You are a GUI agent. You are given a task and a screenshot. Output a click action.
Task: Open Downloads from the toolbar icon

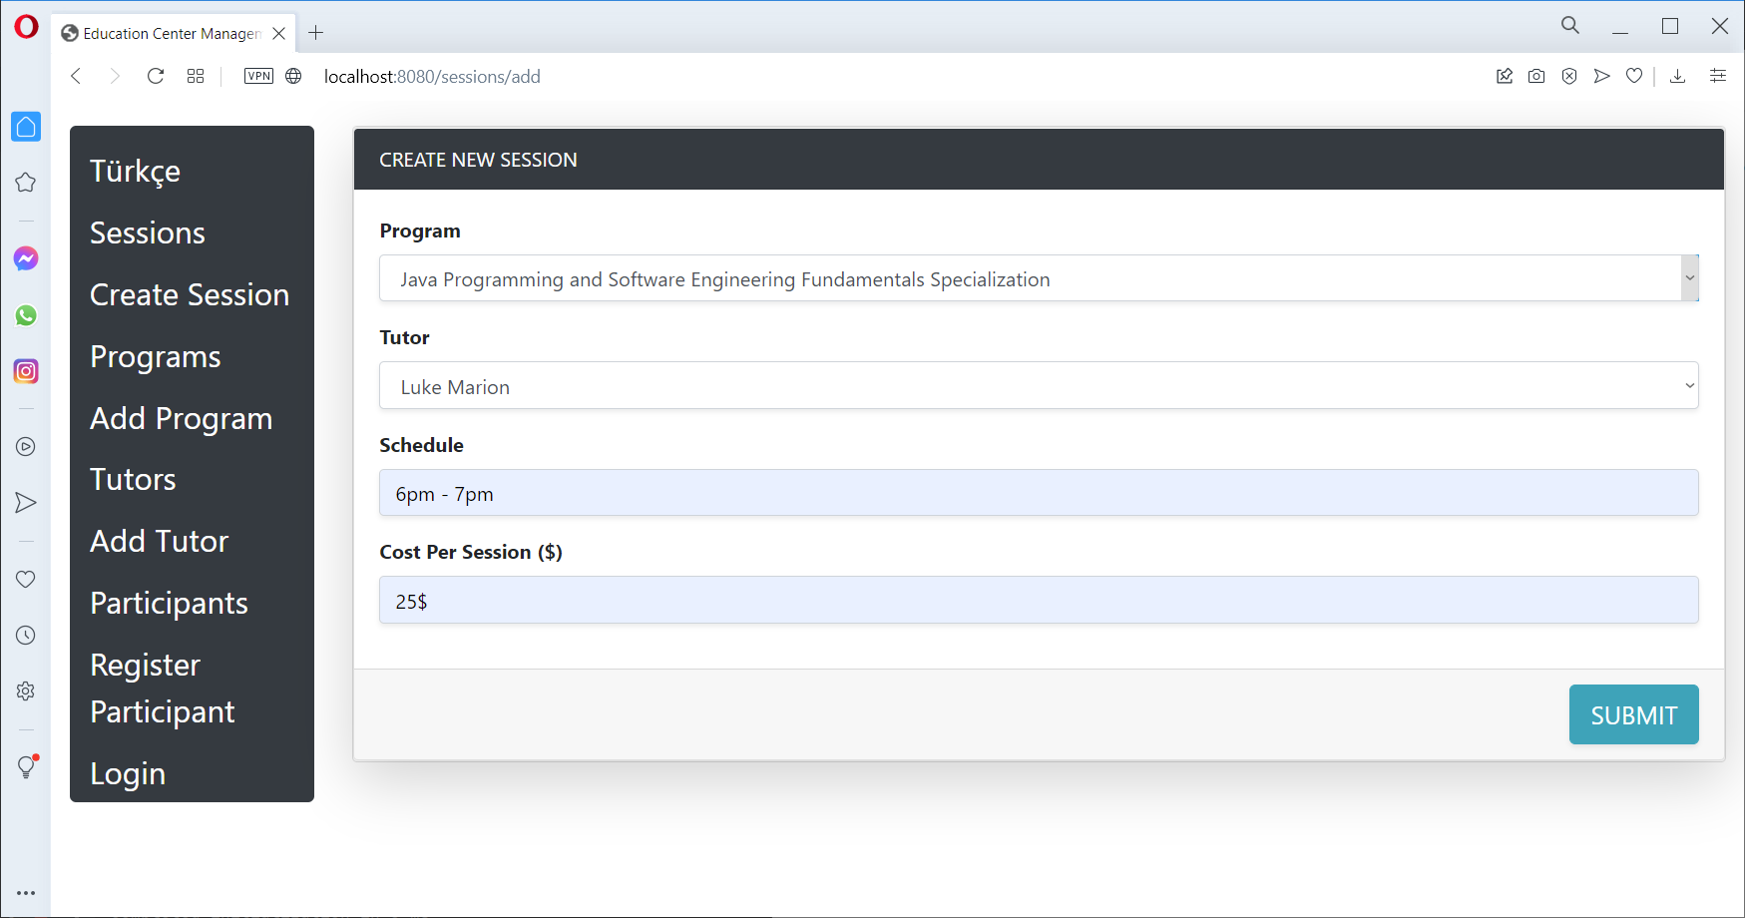coord(1678,76)
